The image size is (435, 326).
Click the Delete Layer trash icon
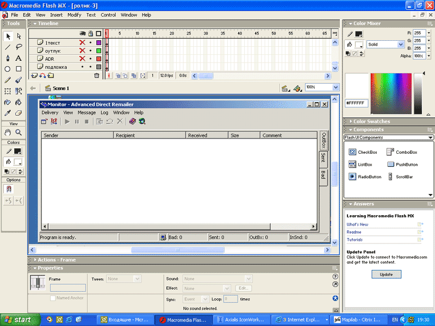[97, 76]
